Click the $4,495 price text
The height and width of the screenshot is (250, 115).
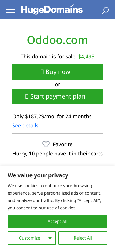click(86, 57)
